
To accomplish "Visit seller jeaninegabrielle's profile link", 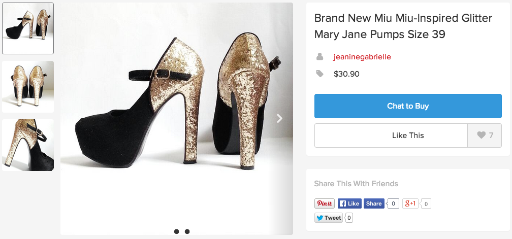I will pos(362,57).
